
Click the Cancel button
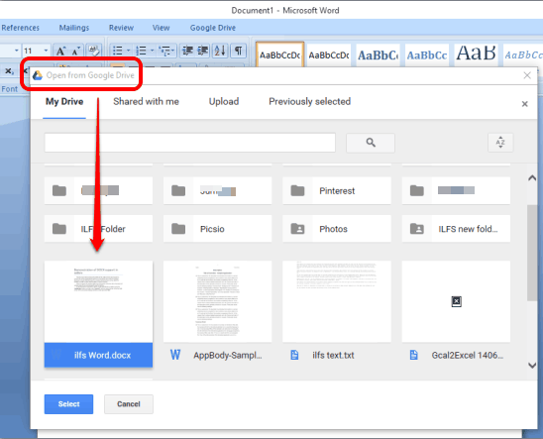(129, 404)
